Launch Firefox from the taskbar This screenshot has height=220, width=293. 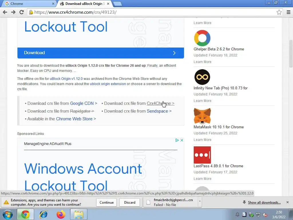61,214
